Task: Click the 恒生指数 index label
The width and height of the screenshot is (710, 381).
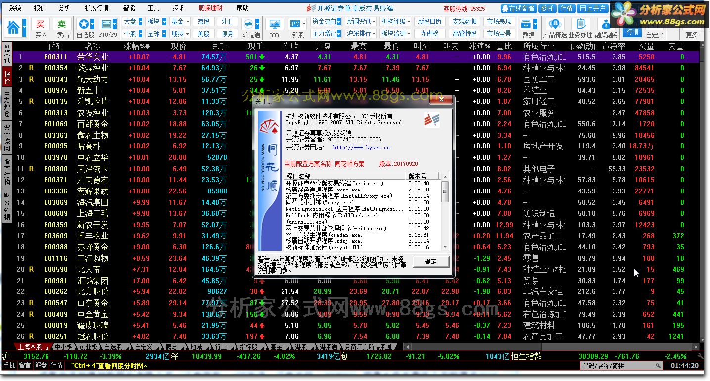Action: click(x=527, y=356)
